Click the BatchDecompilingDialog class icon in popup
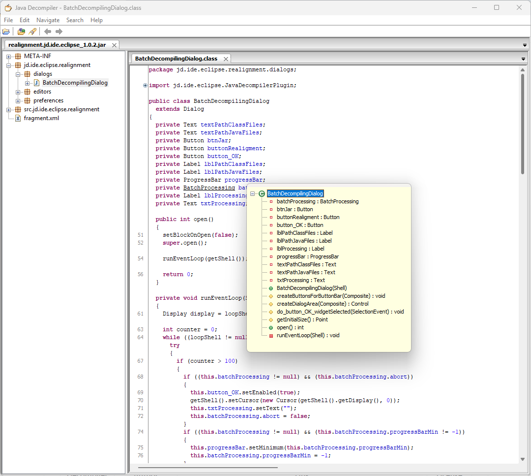This screenshot has width=531, height=476. pyautogui.click(x=262, y=194)
